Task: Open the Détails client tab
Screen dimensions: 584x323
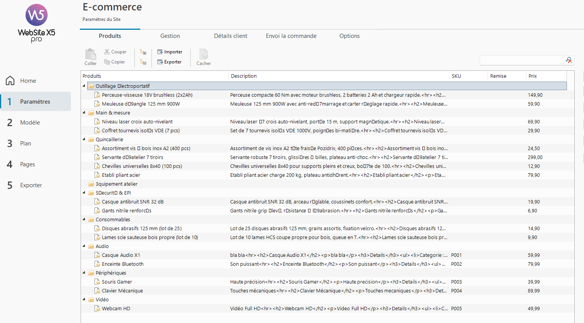Action: (231, 36)
